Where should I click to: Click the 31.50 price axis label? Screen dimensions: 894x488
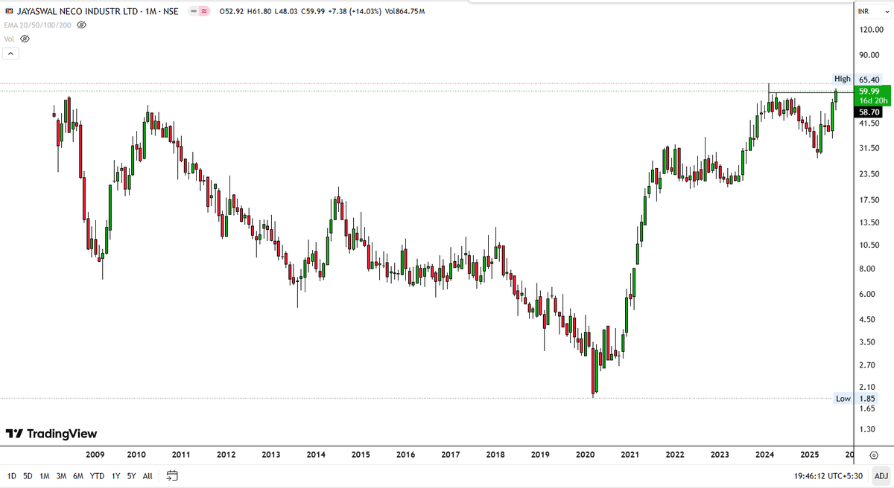(869, 149)
